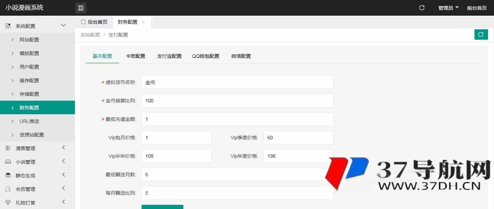
Task: Switch to the 卡密配置 tab
Action: point(135,56)
